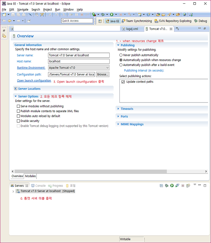The height and width of the screenshot is (243, 211).
Task: Check the Enable security option
Action: [18, 121]
